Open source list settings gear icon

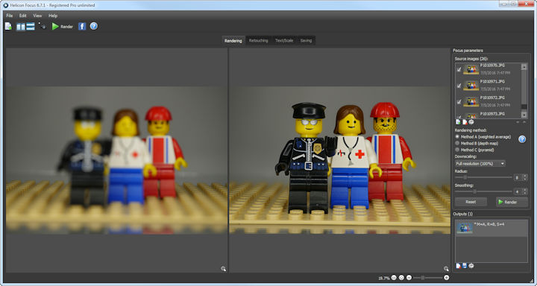[x=471, y=122]
